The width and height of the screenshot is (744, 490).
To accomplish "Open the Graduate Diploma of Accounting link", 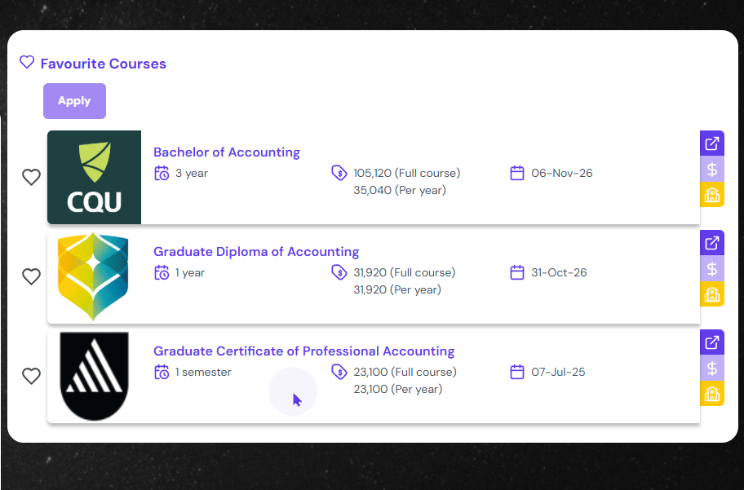I will (256, 252).
